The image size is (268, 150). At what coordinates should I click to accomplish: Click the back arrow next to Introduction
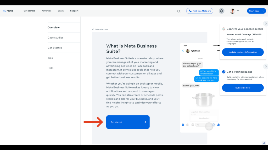[x=93, y=29]
